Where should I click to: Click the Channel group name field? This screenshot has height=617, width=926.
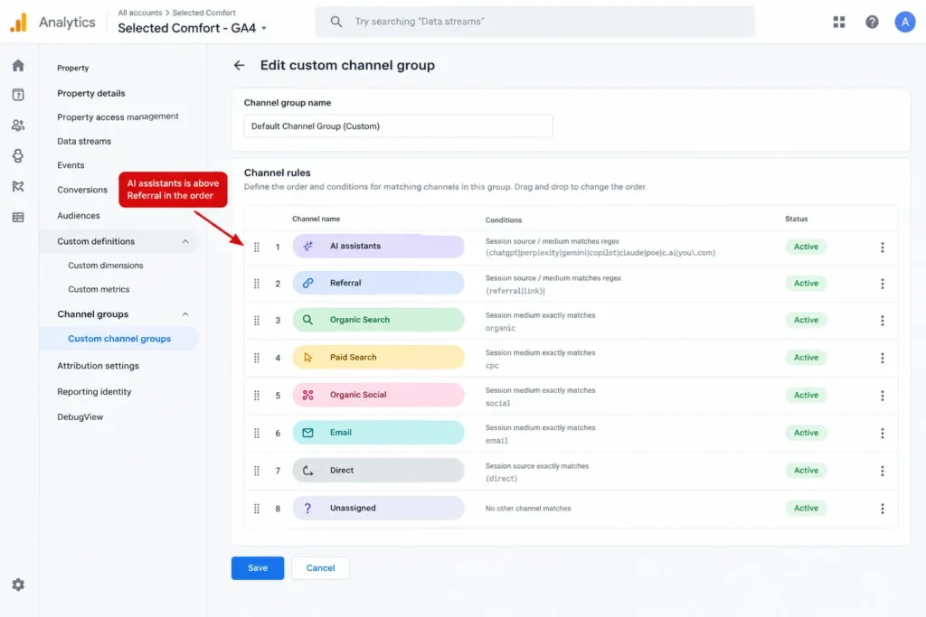click(398, 126)
